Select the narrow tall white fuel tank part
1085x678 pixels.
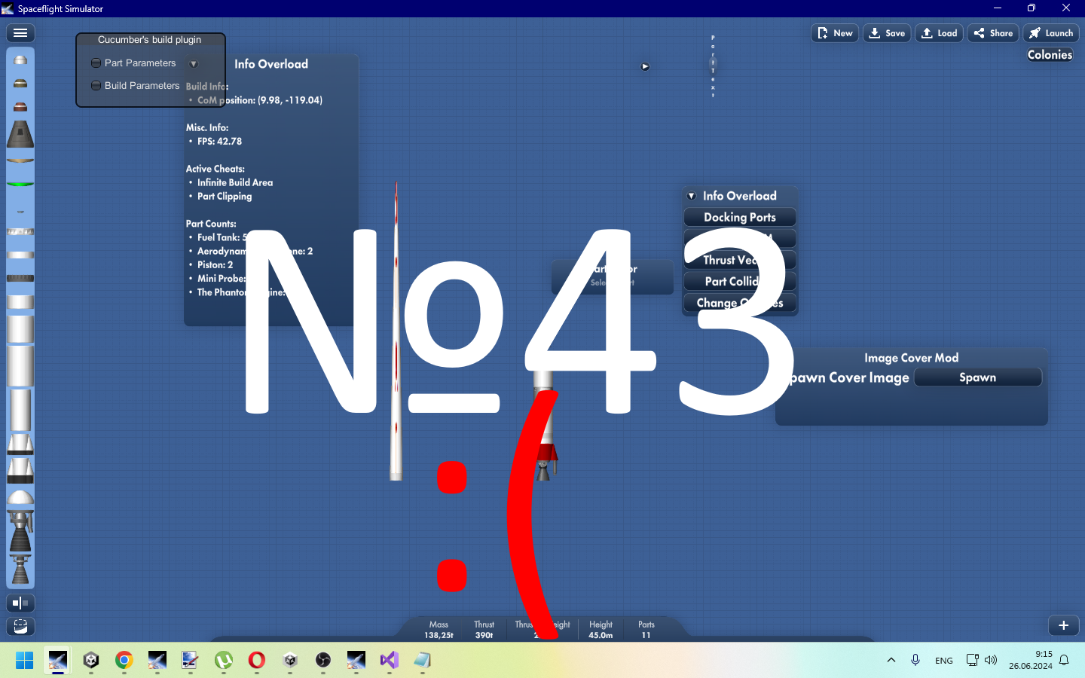pyautogui.click(x=20, y=411)
